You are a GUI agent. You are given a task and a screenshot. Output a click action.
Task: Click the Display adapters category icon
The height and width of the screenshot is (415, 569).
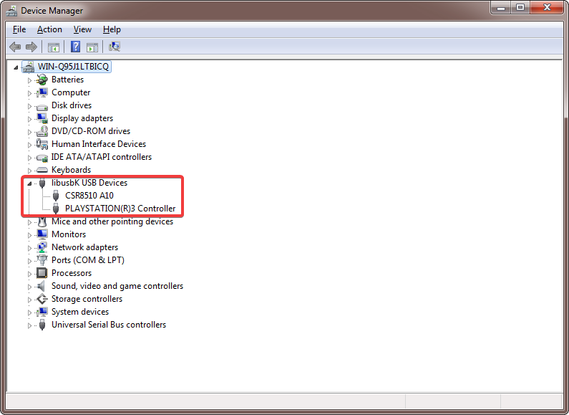click(42, 118)
